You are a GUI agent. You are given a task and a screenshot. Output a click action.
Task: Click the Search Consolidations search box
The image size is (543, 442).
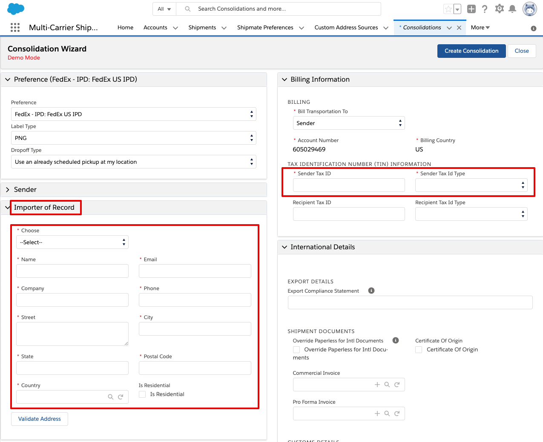(x=279, y=9)
